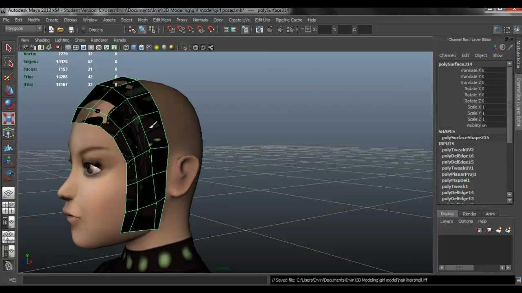Create a new empty layer icon
Screen dimensions: 522x293
[x=498, y=230]
